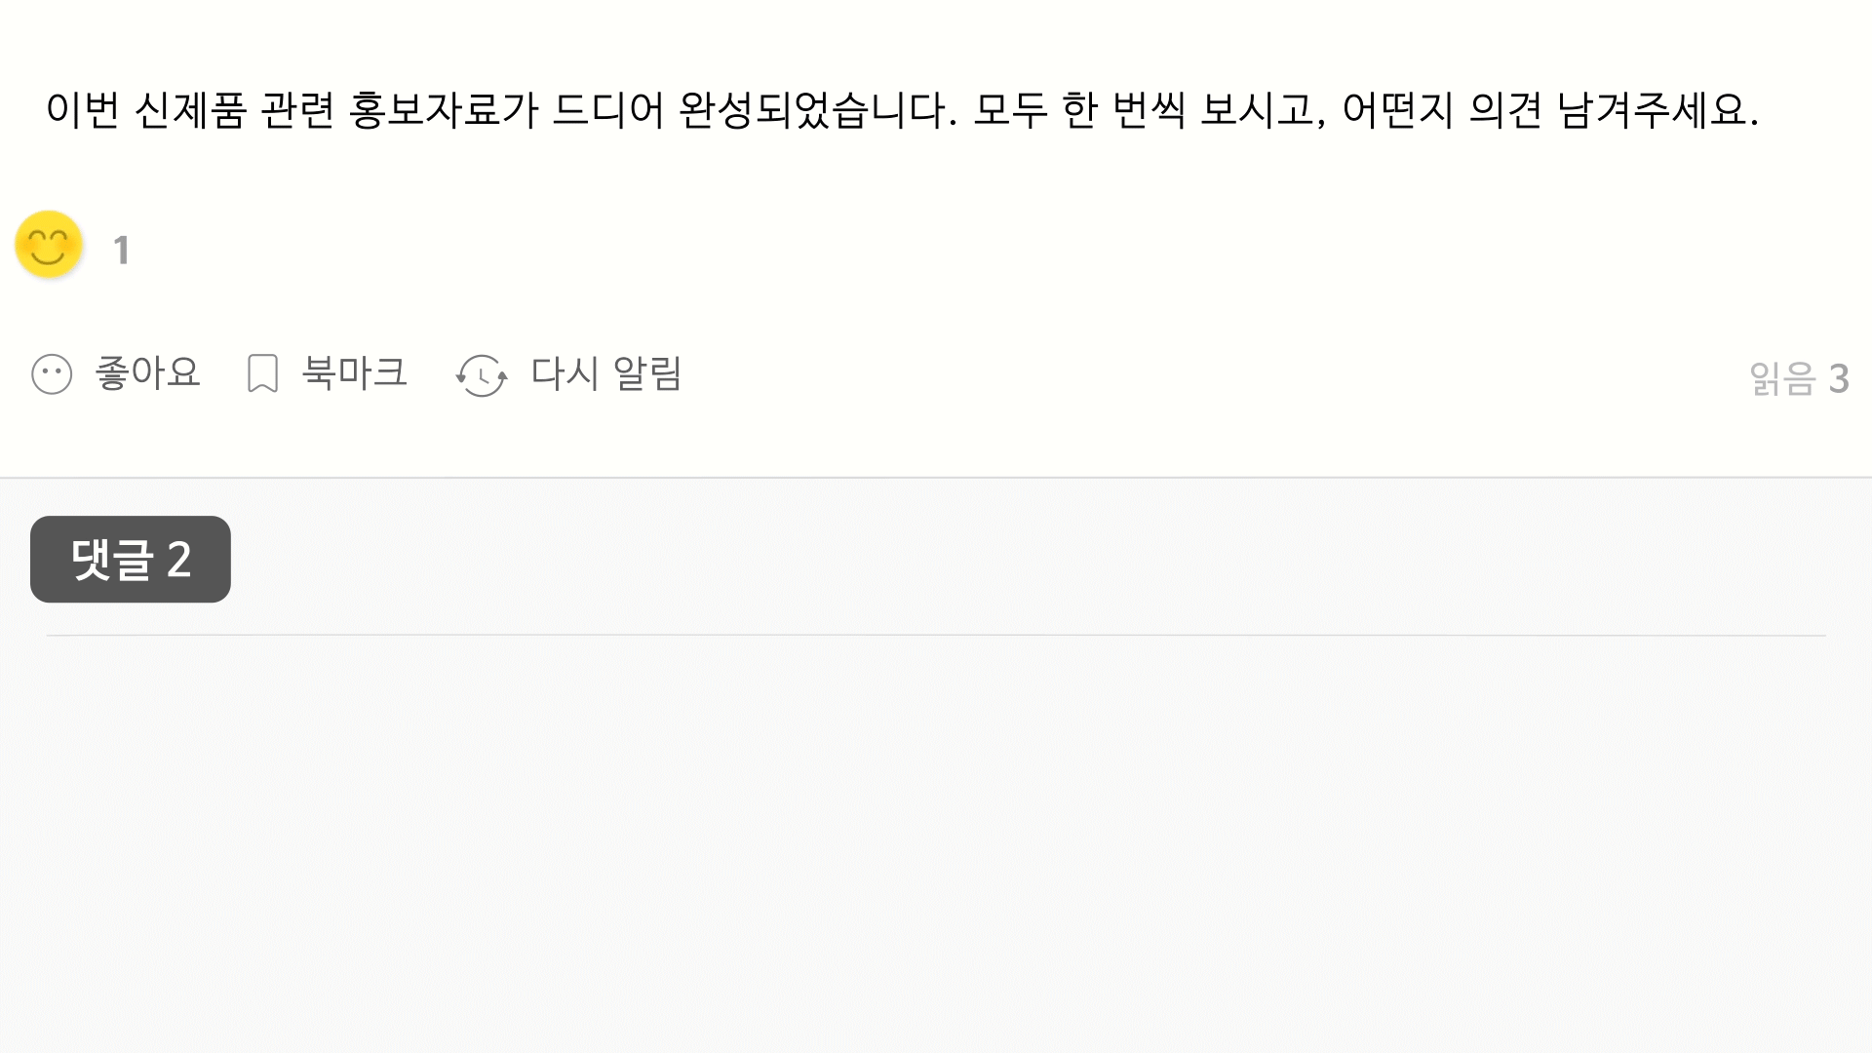Click the yellow smiling emoji reaction
The image size is (1872, 1053).
point(49,245)
